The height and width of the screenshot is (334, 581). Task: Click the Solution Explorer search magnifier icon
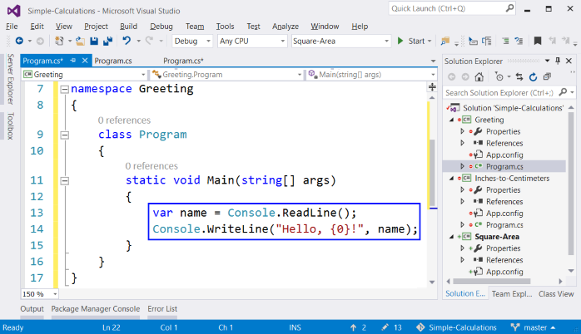click(x=563, y=92)
